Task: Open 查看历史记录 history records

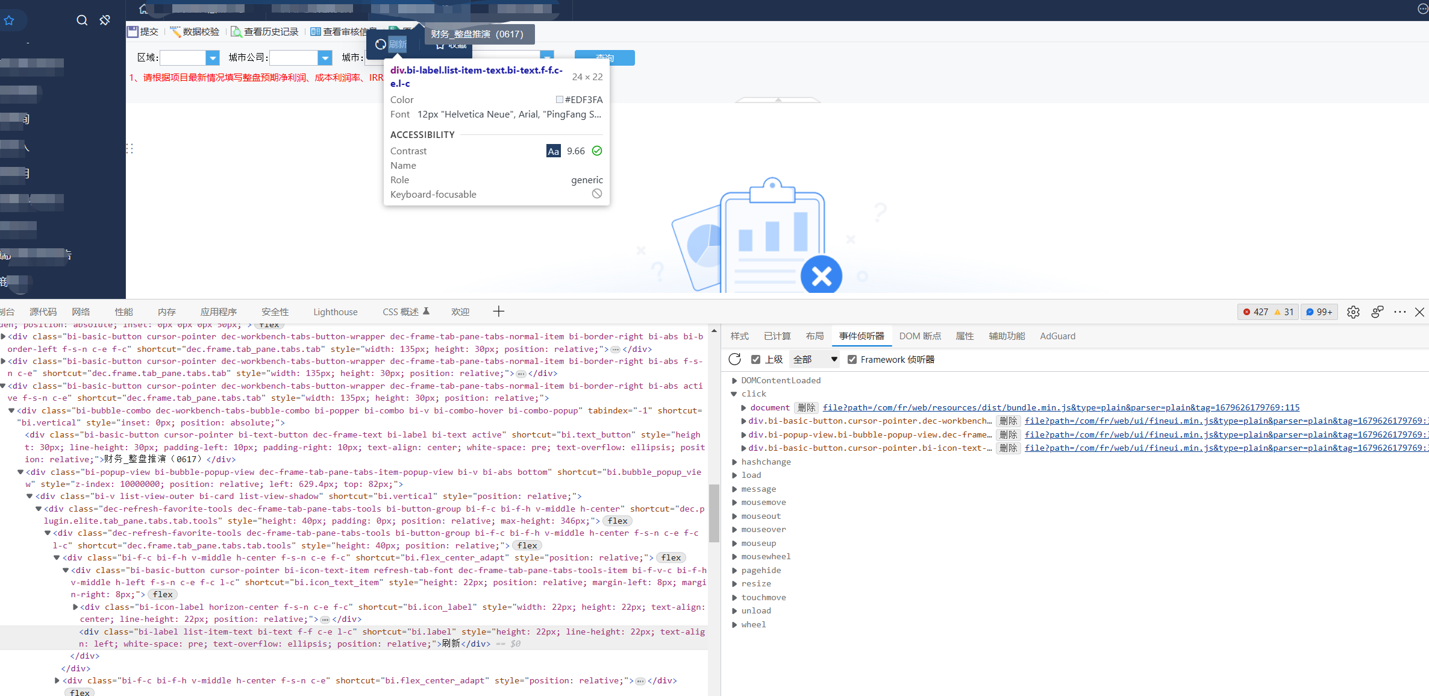Action: 264,31
